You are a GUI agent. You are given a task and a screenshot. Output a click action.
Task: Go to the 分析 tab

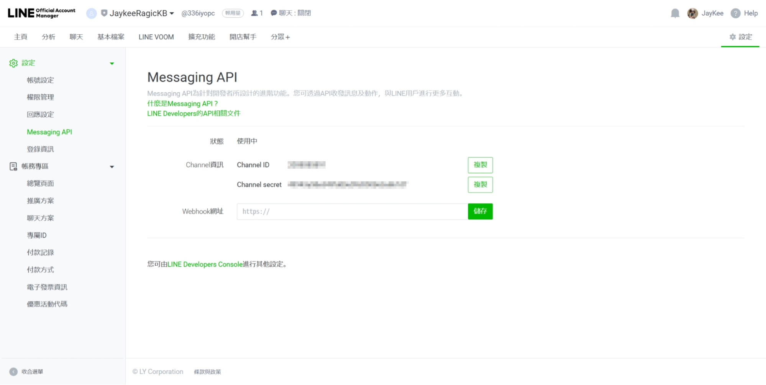pos(48,37)
